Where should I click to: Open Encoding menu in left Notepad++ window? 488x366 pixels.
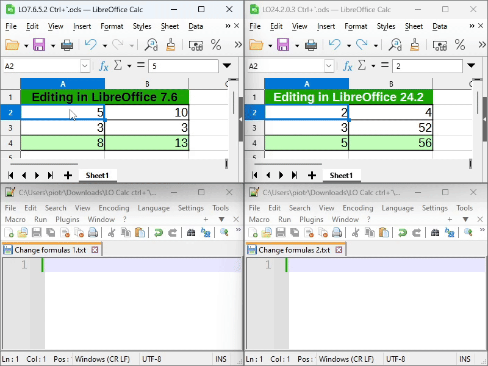point(114,208)
